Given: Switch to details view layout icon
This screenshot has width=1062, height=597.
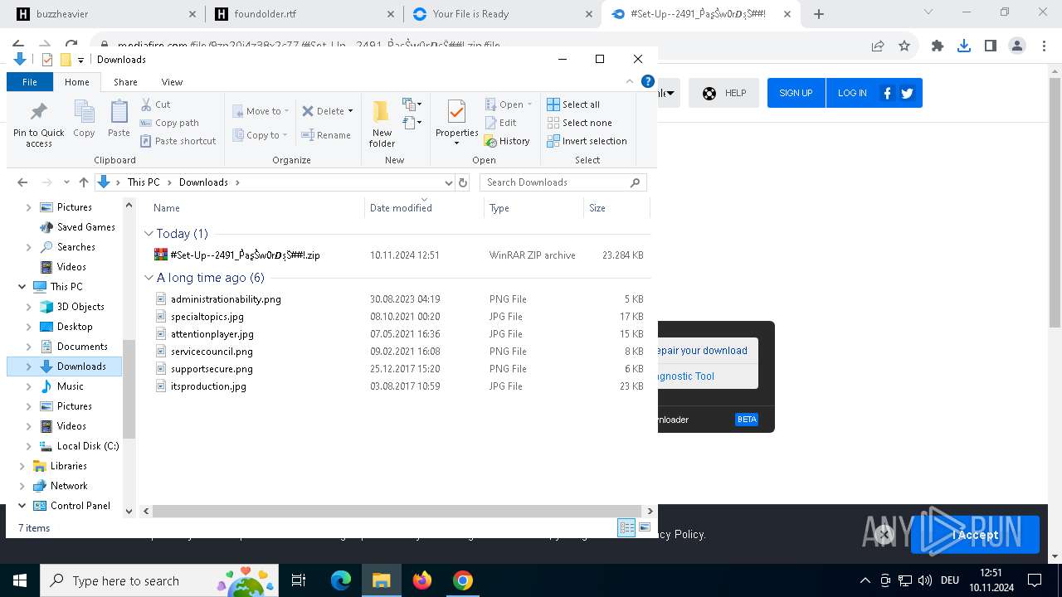Looking at the screenshot, I should point(627,527).
